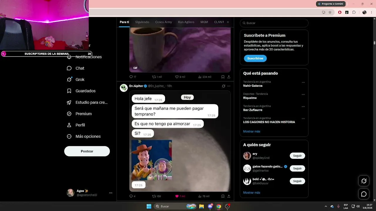Open the Woody and Buzz image
The image size is (376, 211).
click(x=152, y=160)
